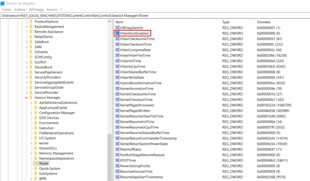Image resolution: width=310 pixels, height=181 pixels.
Task: Expand the Memory Management key
Action: point(31,153)
